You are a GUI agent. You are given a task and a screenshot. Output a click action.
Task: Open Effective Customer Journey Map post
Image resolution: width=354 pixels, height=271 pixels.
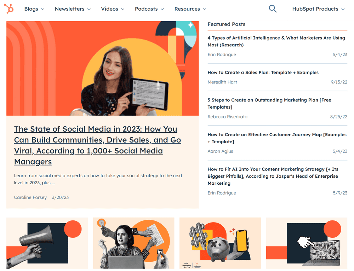[x=277, y=138]
